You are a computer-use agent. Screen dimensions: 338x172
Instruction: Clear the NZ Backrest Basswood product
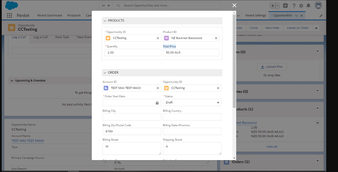pos(216,38)
